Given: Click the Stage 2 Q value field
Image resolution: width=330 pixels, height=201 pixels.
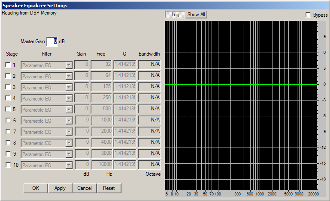Looking at the screenshot, I should 125,76.
